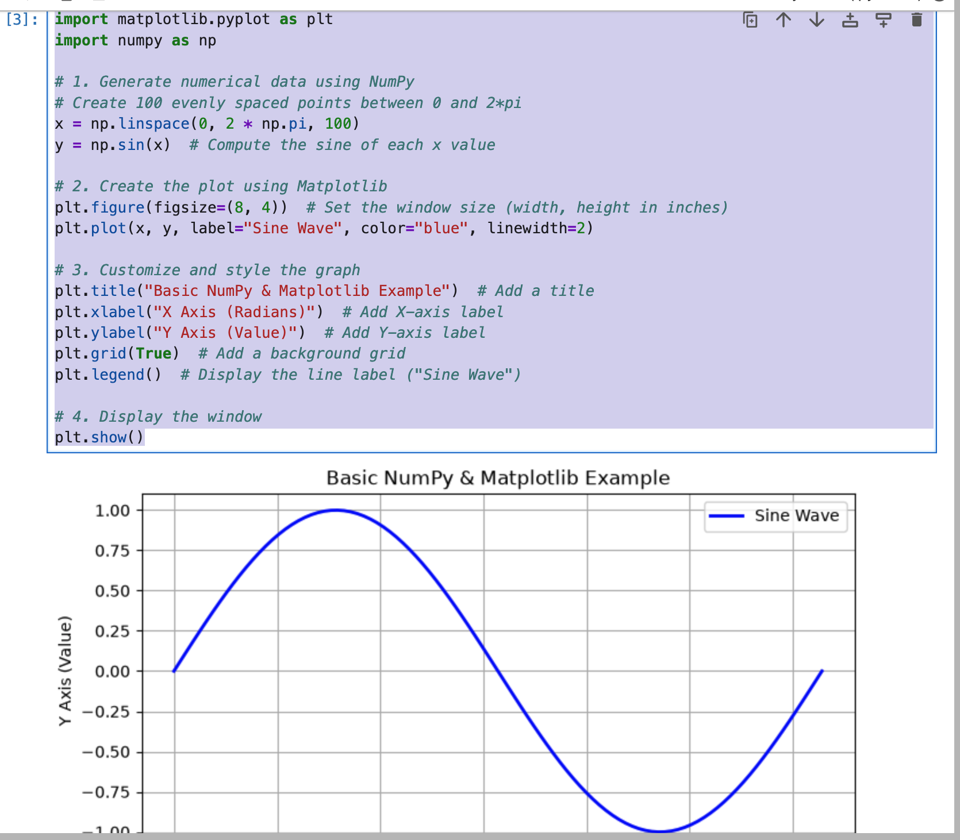Click the sine wave plot output image
Screen dimensions: 960x840
(x=457, y=649)
